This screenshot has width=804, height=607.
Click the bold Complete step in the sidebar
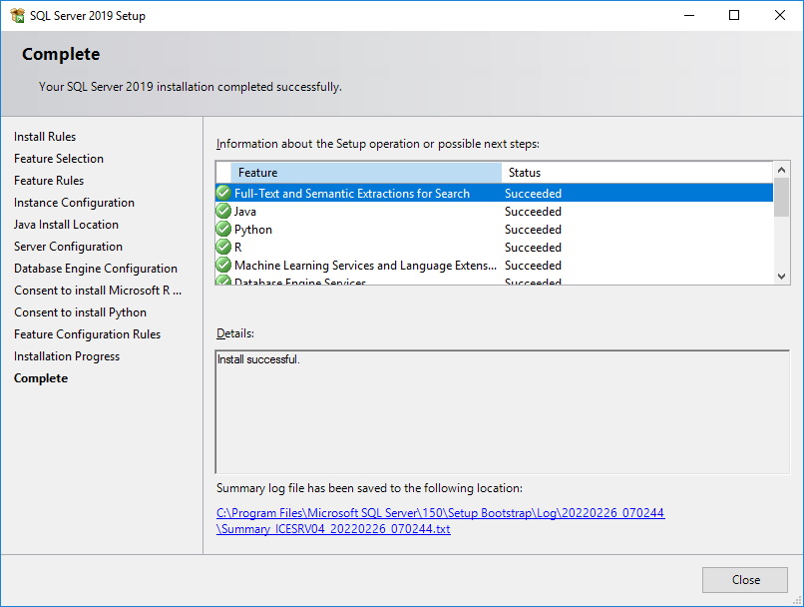coord(41,378)
